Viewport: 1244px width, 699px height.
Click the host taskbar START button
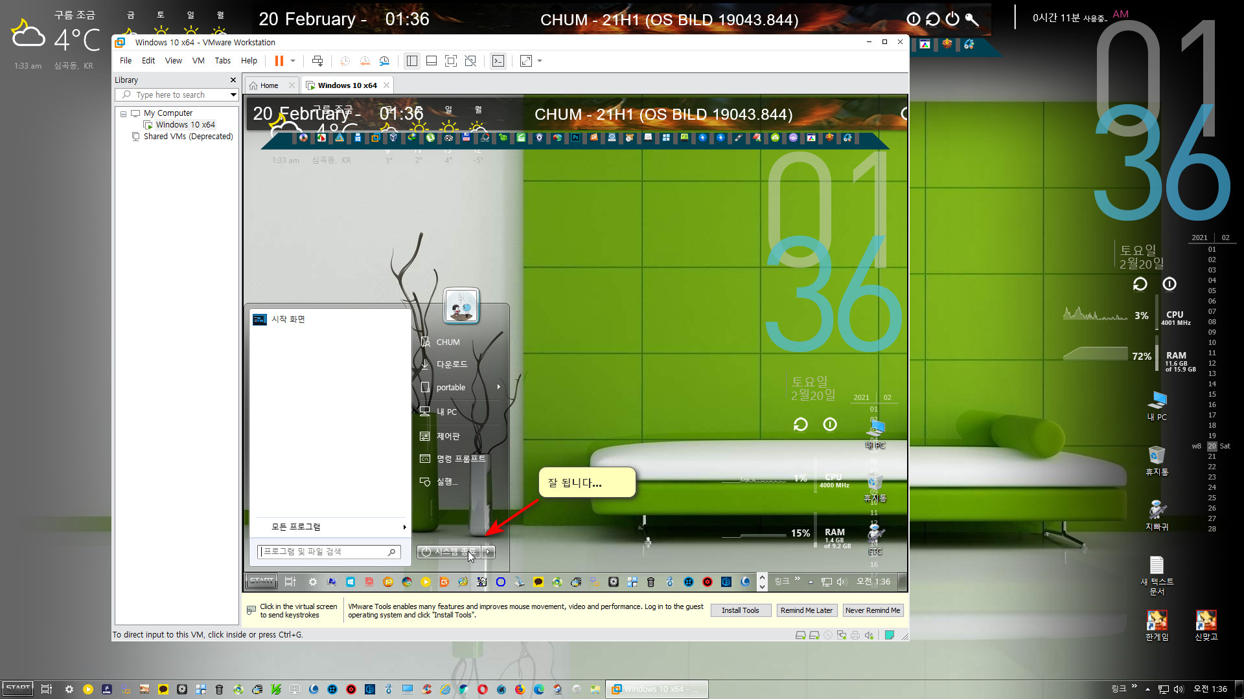[x=17, y=689]
